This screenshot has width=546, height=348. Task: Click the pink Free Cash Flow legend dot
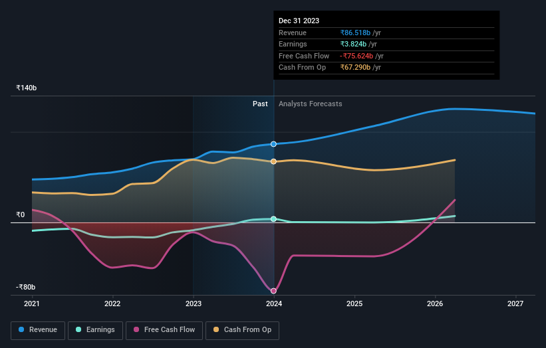(x=136, y=329)
